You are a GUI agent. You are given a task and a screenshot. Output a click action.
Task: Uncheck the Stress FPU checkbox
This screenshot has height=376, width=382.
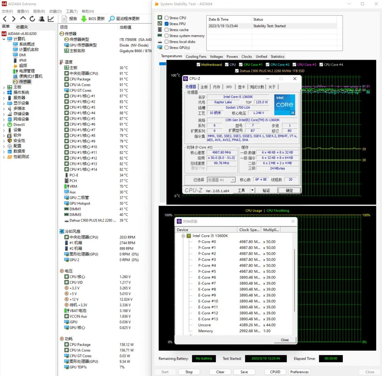click(167, 24)
